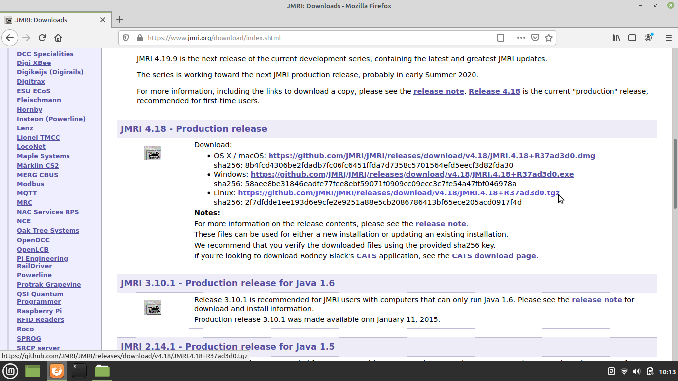Launch the Terminal from the taskbar

[79, 371]
